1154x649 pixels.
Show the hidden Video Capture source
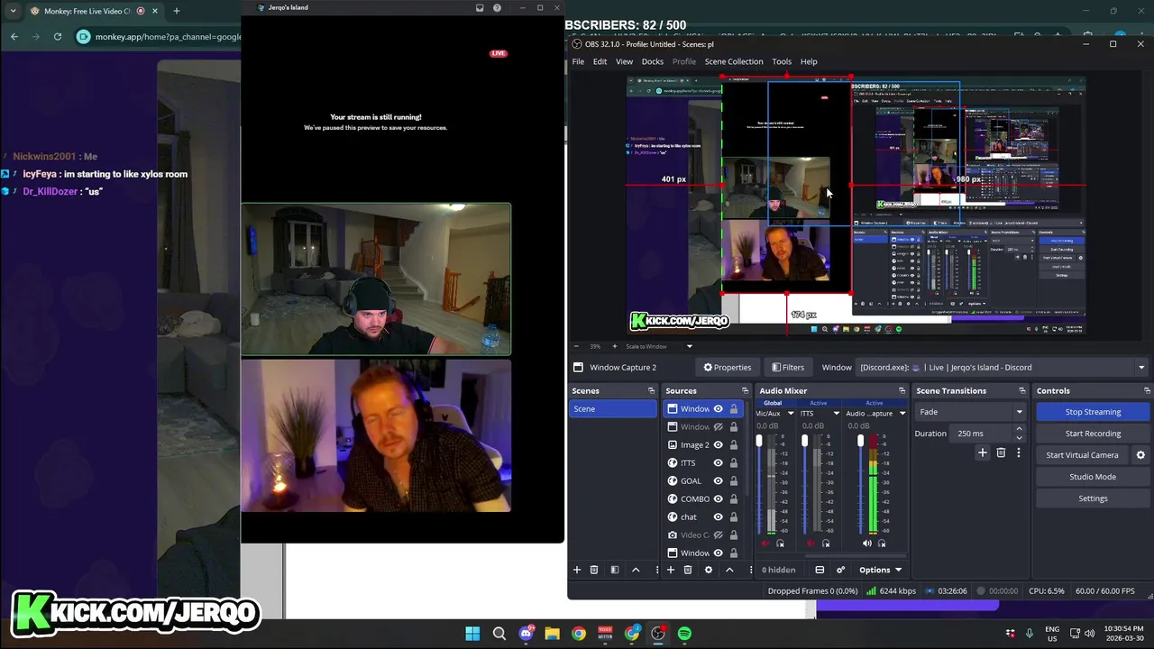[719, 535]
